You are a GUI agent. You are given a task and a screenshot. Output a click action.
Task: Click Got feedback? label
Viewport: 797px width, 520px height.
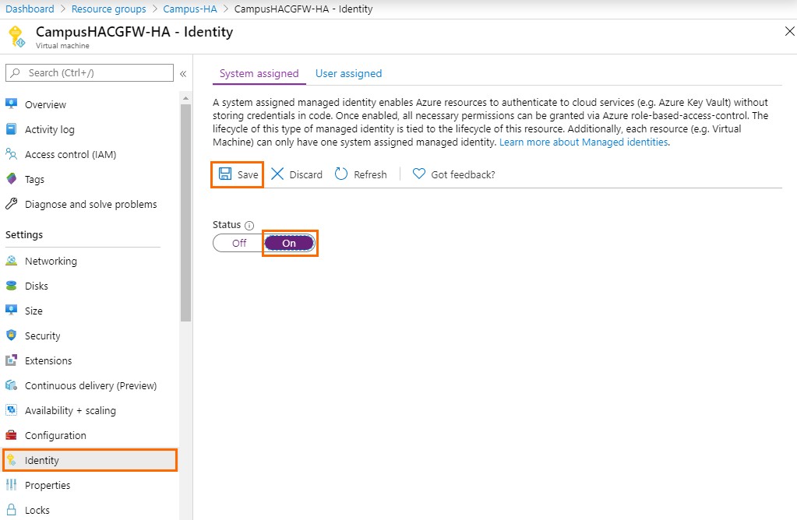pos(463,174)
